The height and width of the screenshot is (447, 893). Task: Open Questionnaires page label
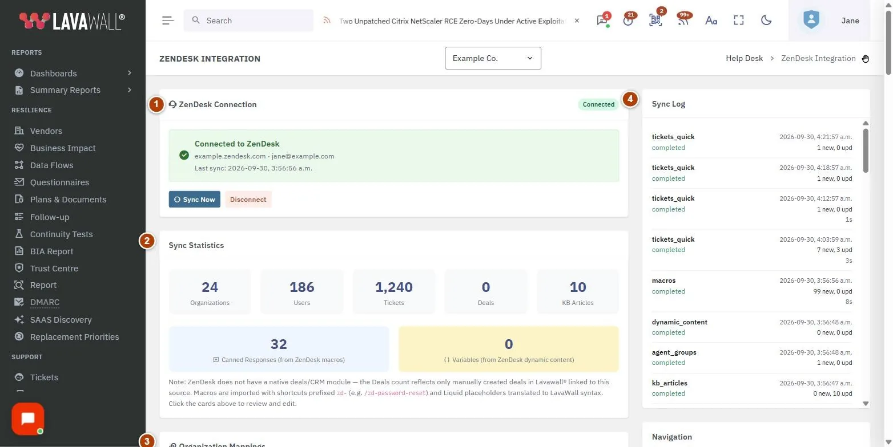[59, 182]
